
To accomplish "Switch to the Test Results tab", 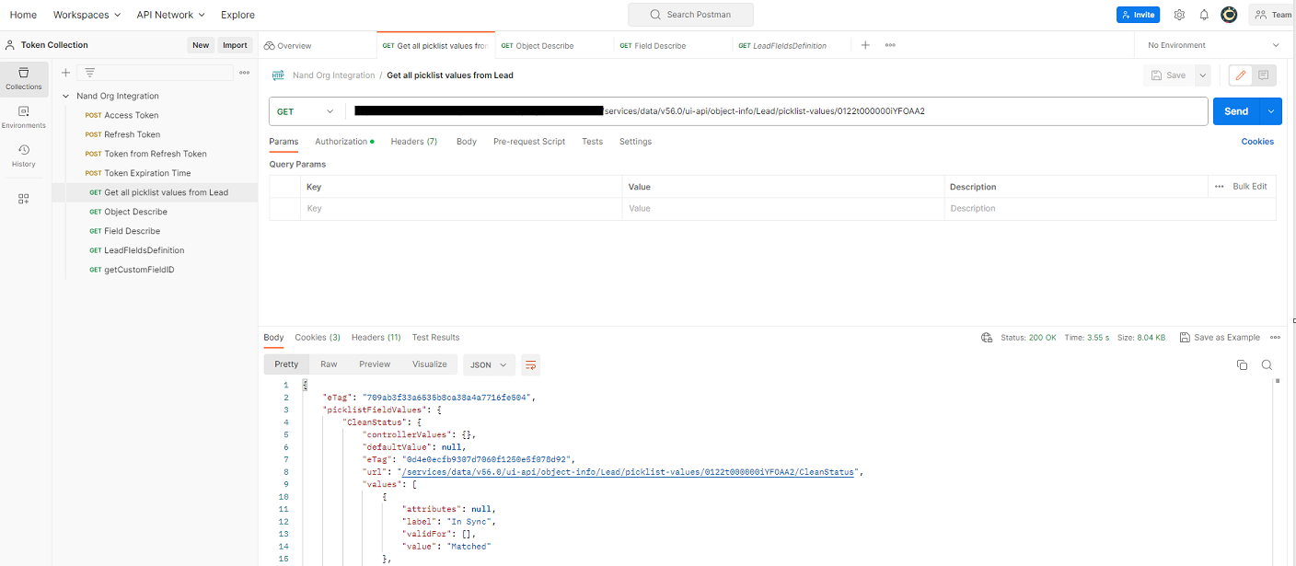I will (x=435, y=338).
